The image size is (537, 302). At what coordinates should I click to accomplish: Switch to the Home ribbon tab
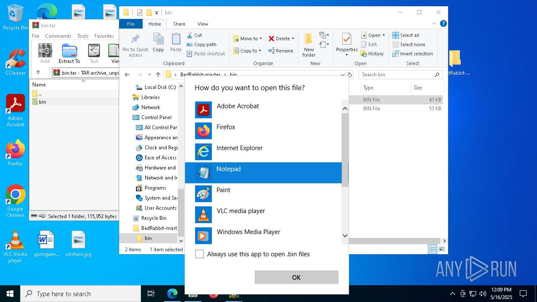pos(155,24)
